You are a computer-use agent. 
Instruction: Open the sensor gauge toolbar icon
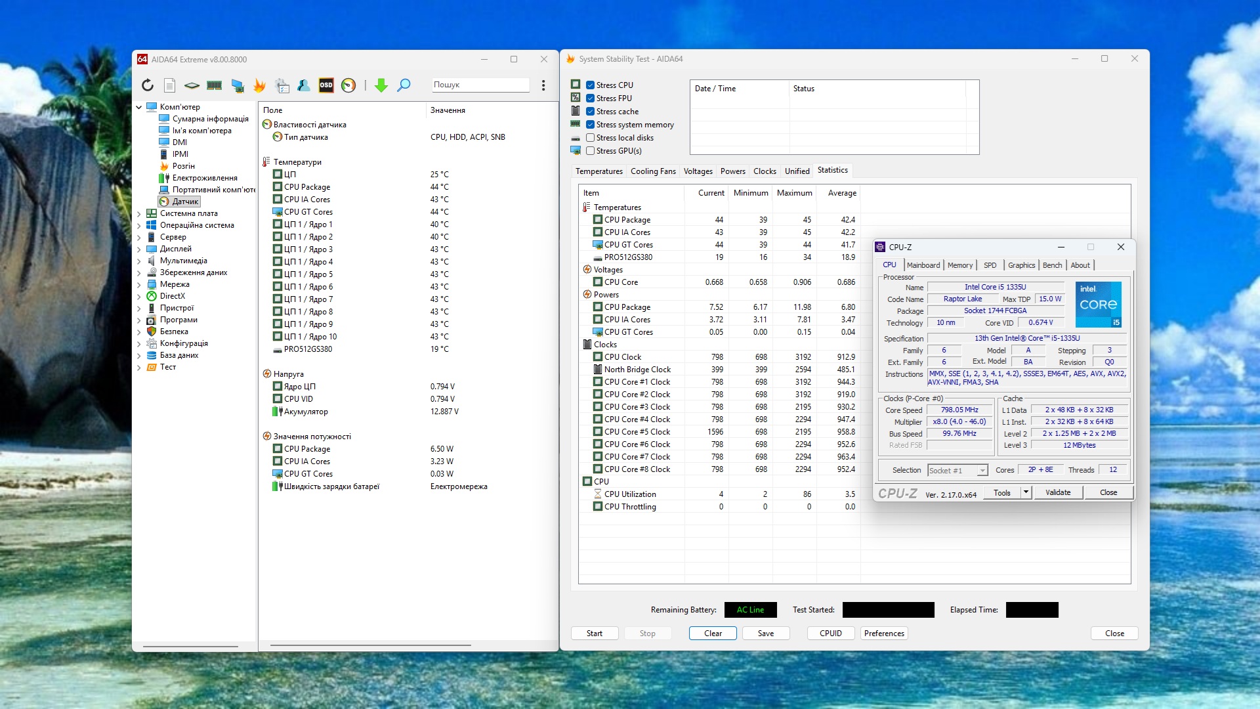(x=348, y=85)
